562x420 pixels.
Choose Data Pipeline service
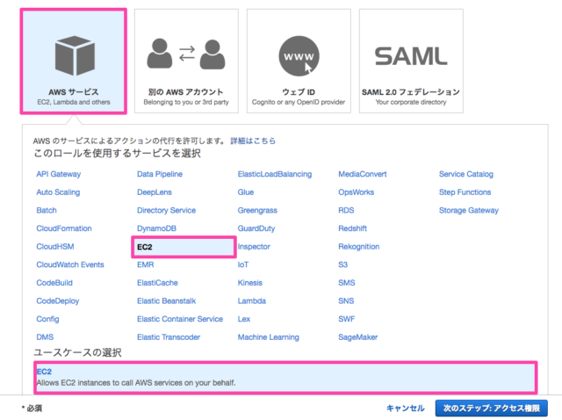pos(160,174)
